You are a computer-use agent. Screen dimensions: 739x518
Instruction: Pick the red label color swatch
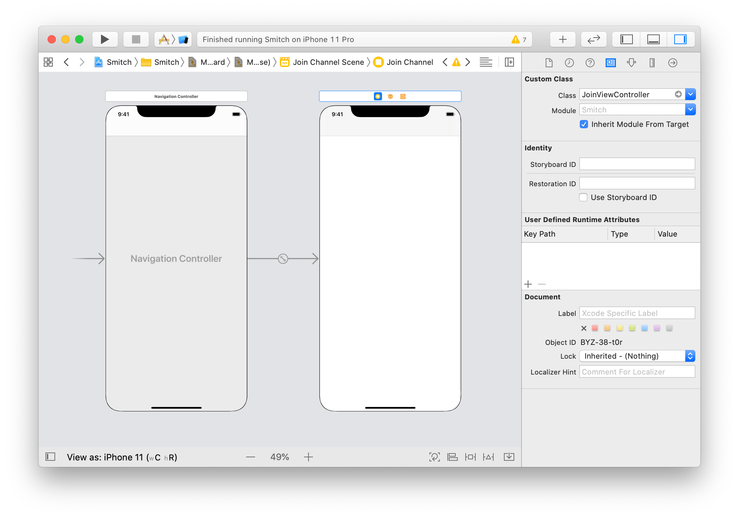coord(595,328)
